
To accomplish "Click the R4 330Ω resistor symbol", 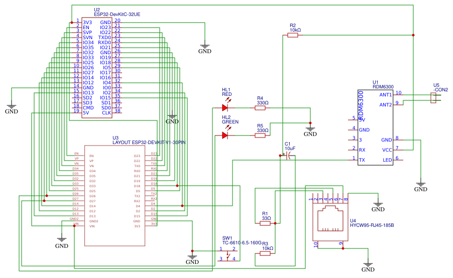I will click(x=260, y=108).
